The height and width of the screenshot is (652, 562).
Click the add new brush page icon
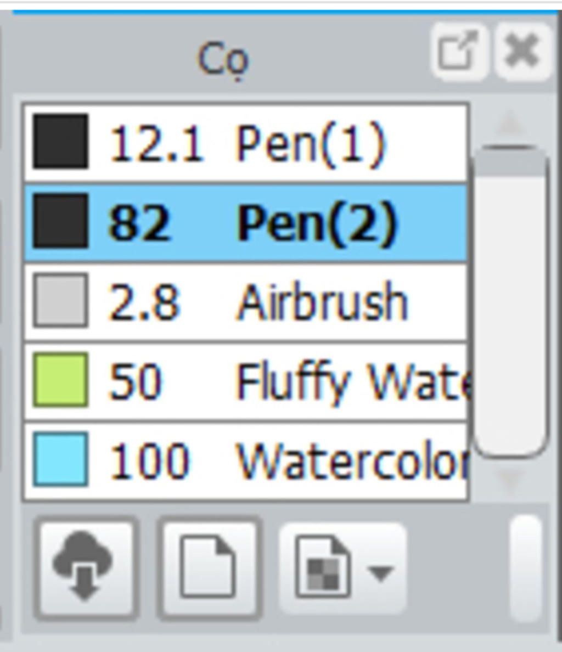210,569
